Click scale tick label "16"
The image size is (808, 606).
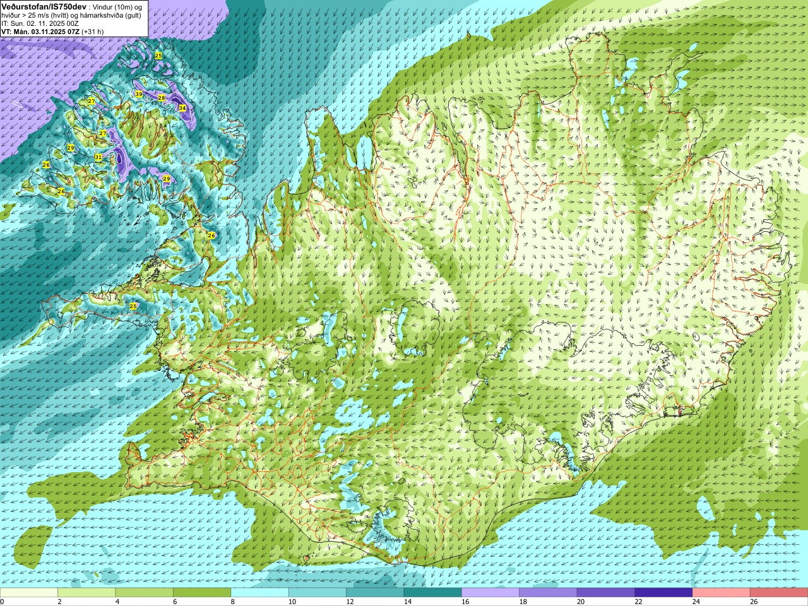[x=465, y=602]
